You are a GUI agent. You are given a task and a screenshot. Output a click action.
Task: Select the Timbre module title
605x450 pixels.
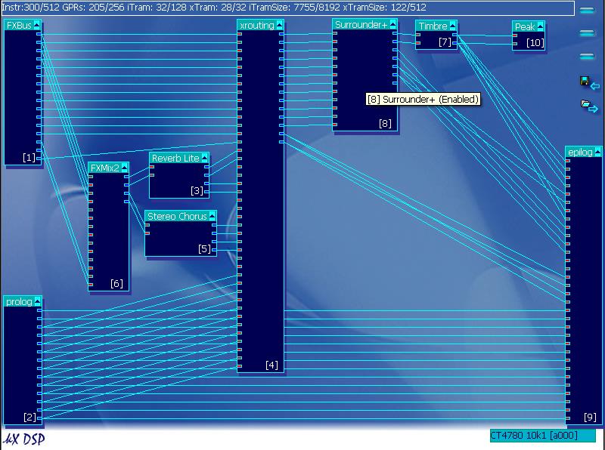tap(433, 26)
